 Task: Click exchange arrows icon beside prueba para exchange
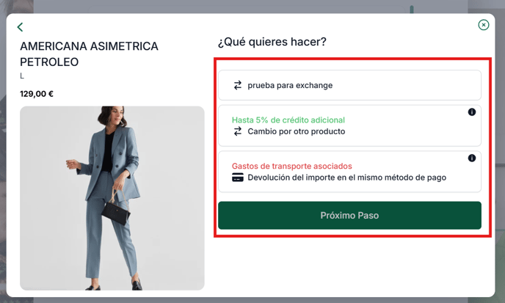pyautogui.click(x=238, y=85)
